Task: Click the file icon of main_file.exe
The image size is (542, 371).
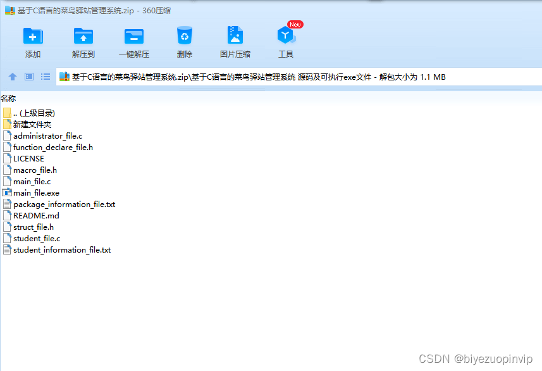Action: coord(7,192)
